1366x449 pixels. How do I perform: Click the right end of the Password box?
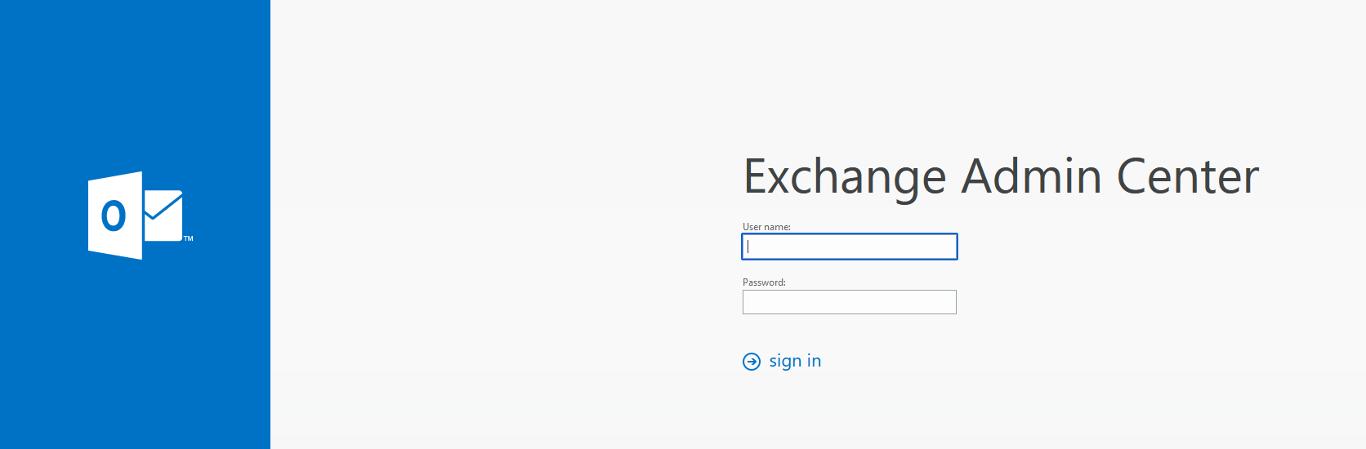pyautogui.click(x=948, y=302)
